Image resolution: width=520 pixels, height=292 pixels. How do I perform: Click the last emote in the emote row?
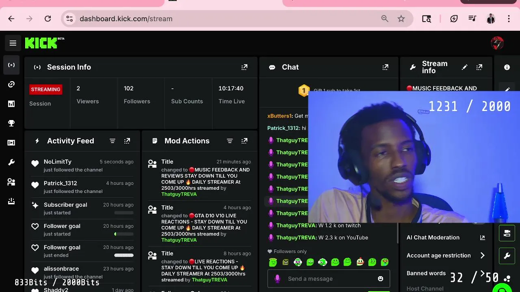coord(385,262)
